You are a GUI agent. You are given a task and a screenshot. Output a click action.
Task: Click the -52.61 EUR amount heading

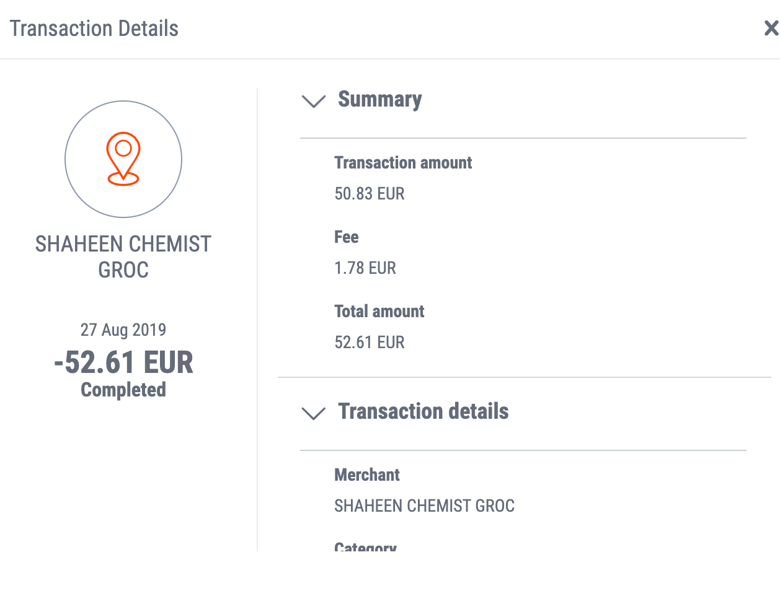pos(123,362)
